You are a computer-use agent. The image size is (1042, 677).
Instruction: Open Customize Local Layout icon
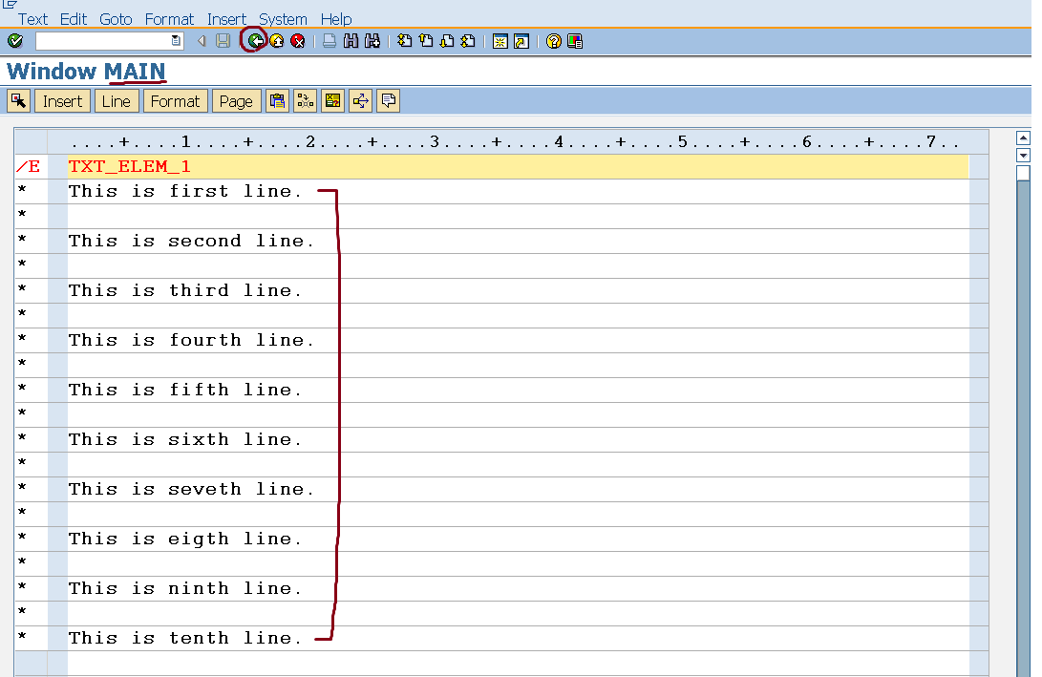coord(575,41)
